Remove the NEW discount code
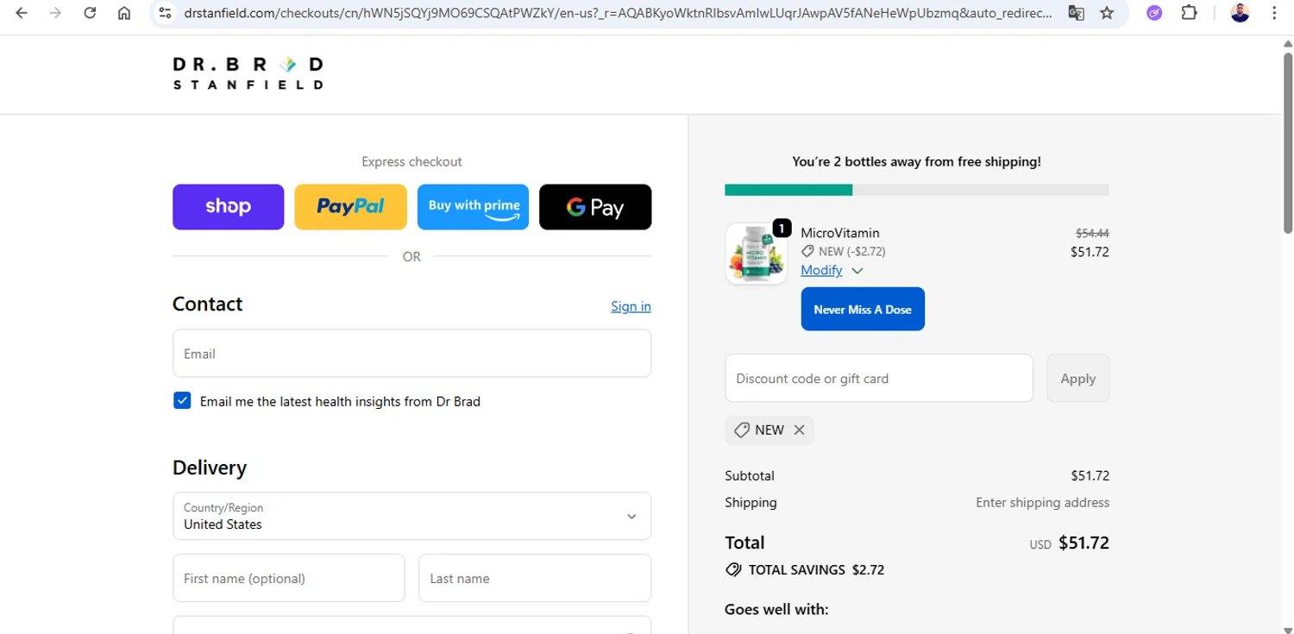Image resolution: width=1294 pixels, height=634 pixels. coord(799,430)
